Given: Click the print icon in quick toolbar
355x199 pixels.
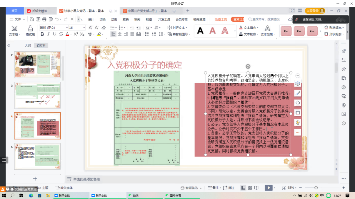Looking at the screenshot, I should [44, 19].
